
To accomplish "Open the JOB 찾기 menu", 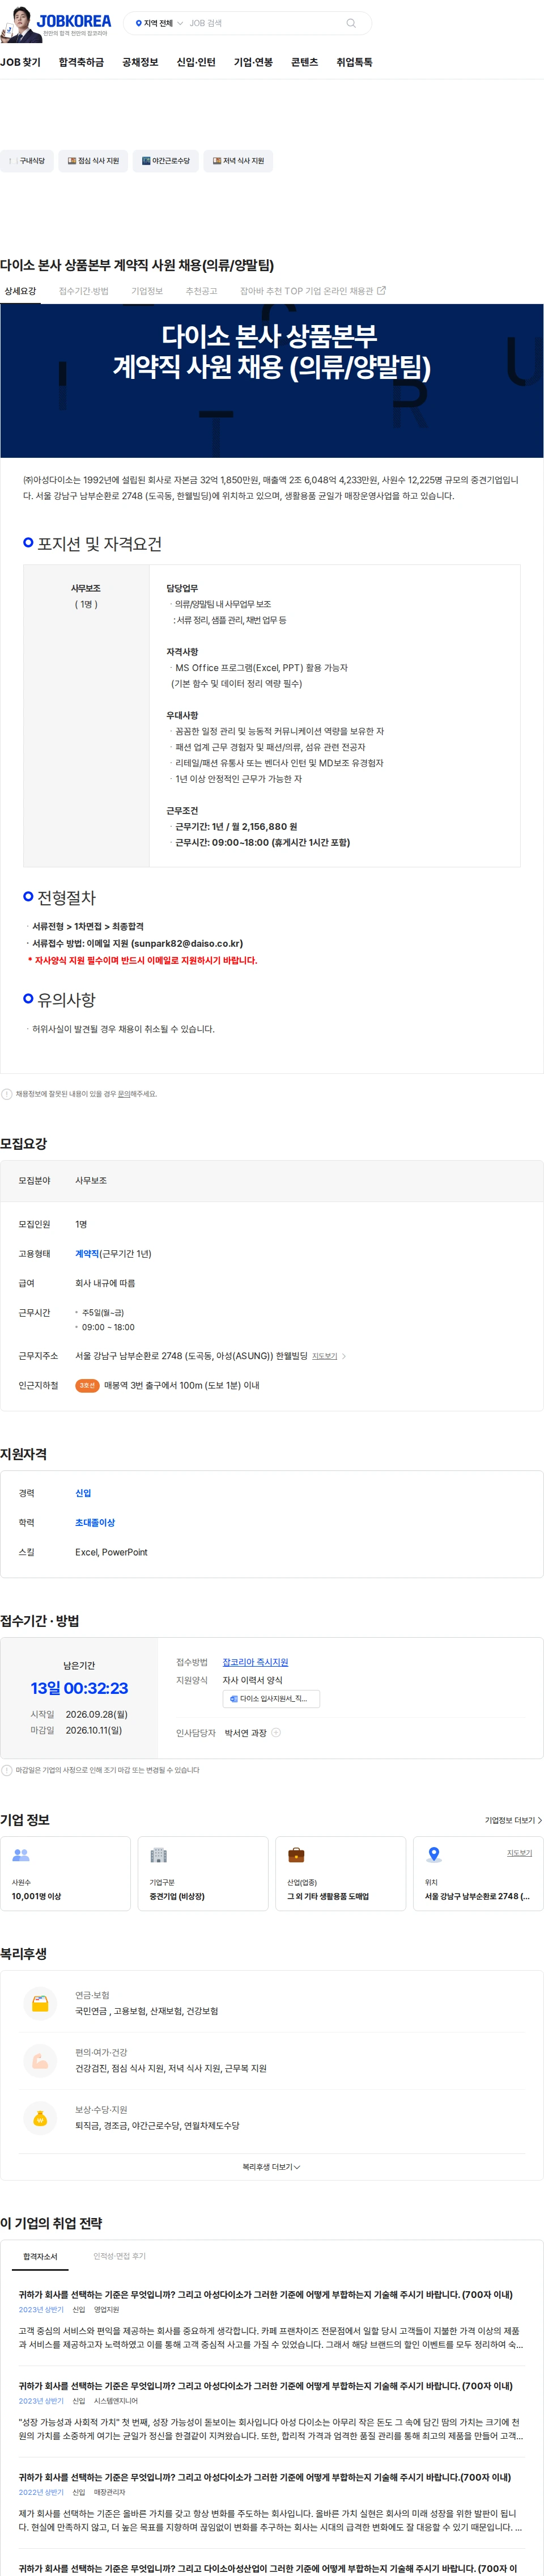I will click(20, 62).
